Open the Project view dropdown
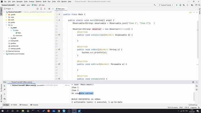The width and height of the screenshot is (201, 113). tap(8, 9)
